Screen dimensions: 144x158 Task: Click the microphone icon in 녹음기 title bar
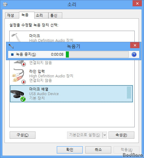pos(11,46)
